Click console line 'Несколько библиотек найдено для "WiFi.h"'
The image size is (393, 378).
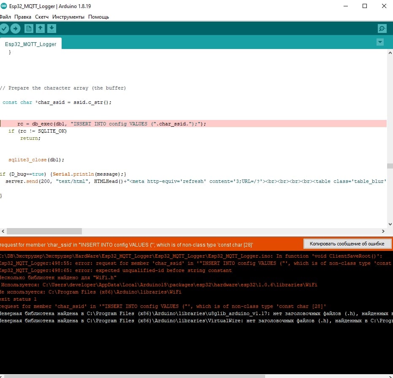[58, 277]
